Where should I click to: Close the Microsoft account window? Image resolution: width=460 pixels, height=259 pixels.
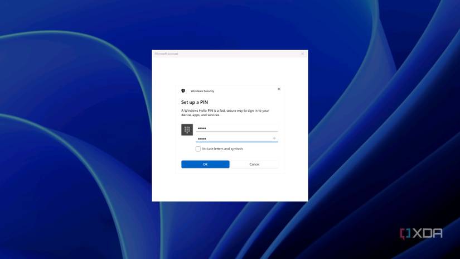click(x=302, y=54)
